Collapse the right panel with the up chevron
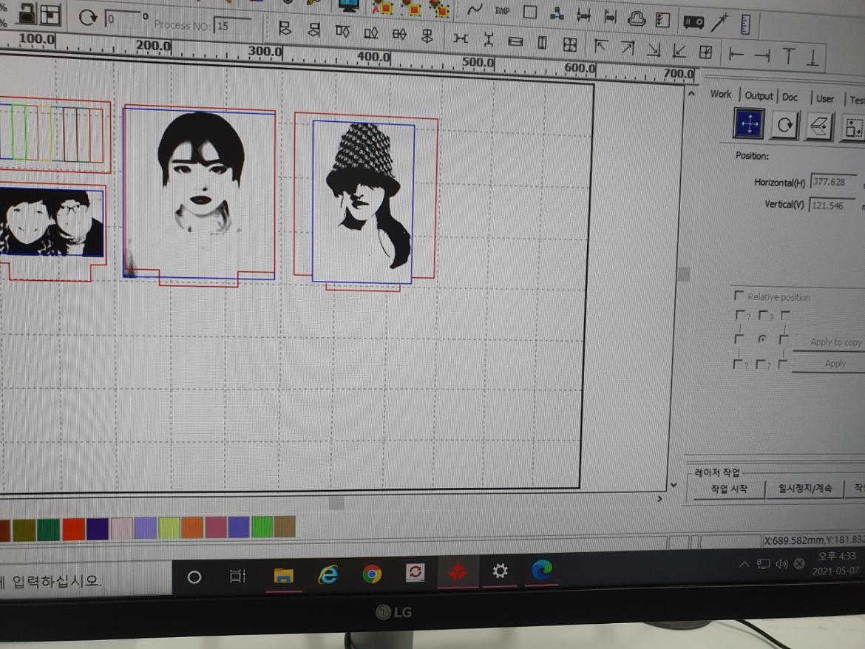The width and height of the screenshot is (865, 649). 691,93
